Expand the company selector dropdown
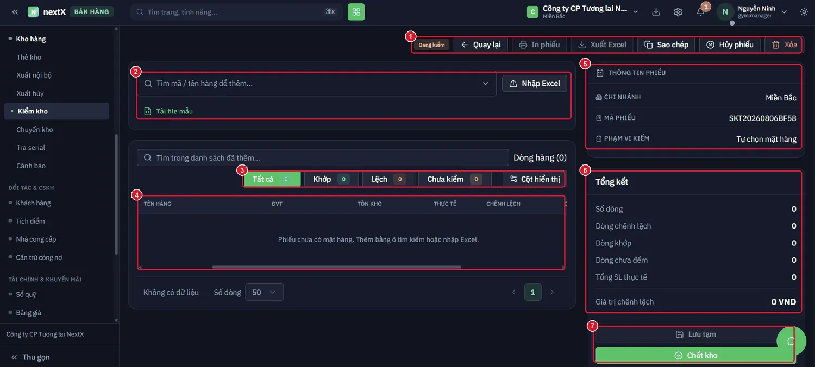Image resolution: width=815 pixels, height=367 pixels. (x=636, y=12)
